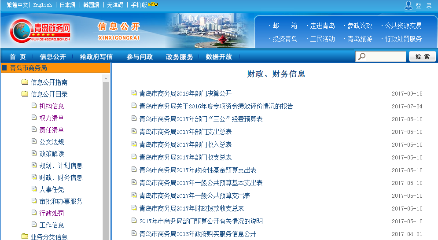The image size is (438, 240).
Task: Click the Qingdao government portal logo
Action: [40, 31]
